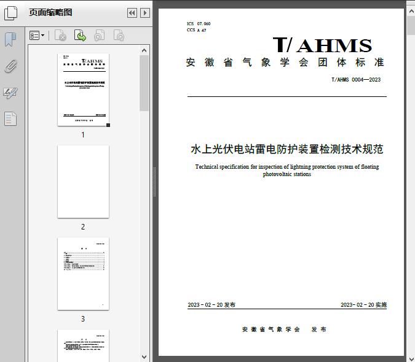
Task: Click the 页面缩略图 panel title
Action: coord(50,12)
